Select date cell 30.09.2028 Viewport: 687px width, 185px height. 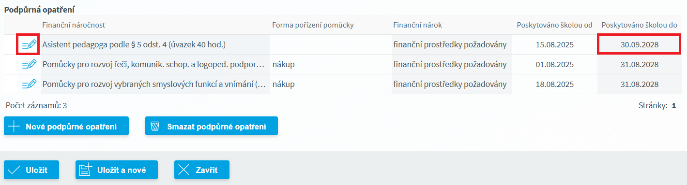pos(639,44)
